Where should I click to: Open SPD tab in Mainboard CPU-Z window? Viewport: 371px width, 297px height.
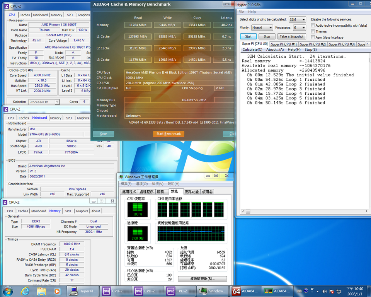click(69, 118)
